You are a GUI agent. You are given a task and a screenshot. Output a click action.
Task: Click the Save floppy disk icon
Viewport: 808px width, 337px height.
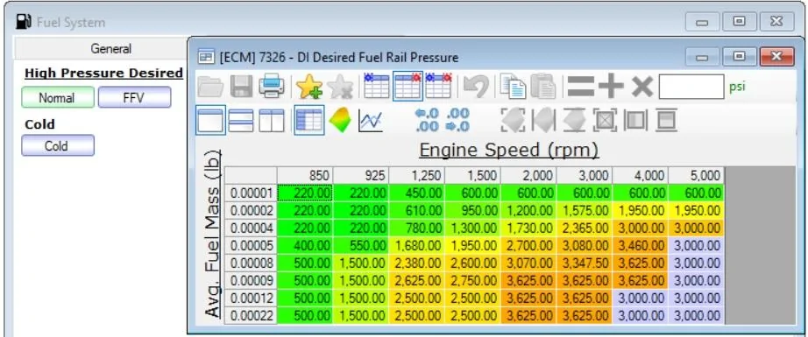(x=241, y=87)
